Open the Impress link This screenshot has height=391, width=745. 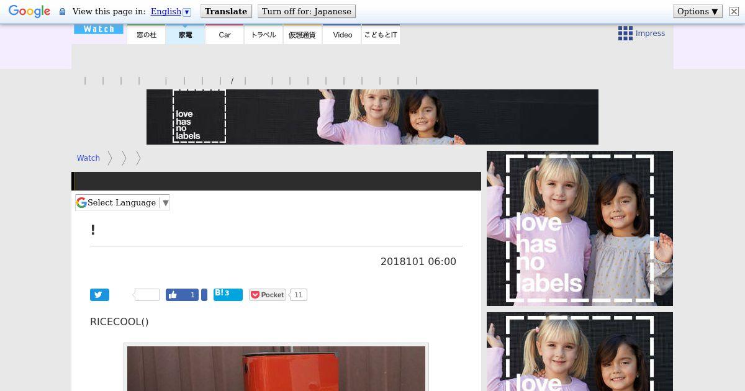coord(650,34)
